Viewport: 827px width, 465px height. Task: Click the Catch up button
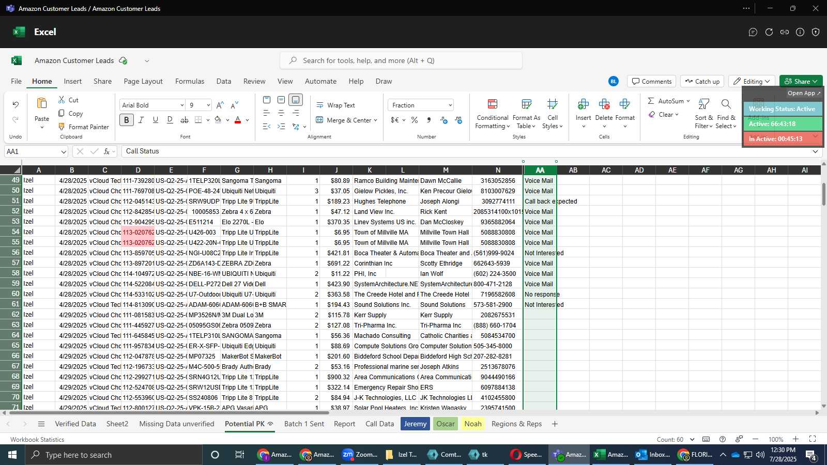[702, 81]
